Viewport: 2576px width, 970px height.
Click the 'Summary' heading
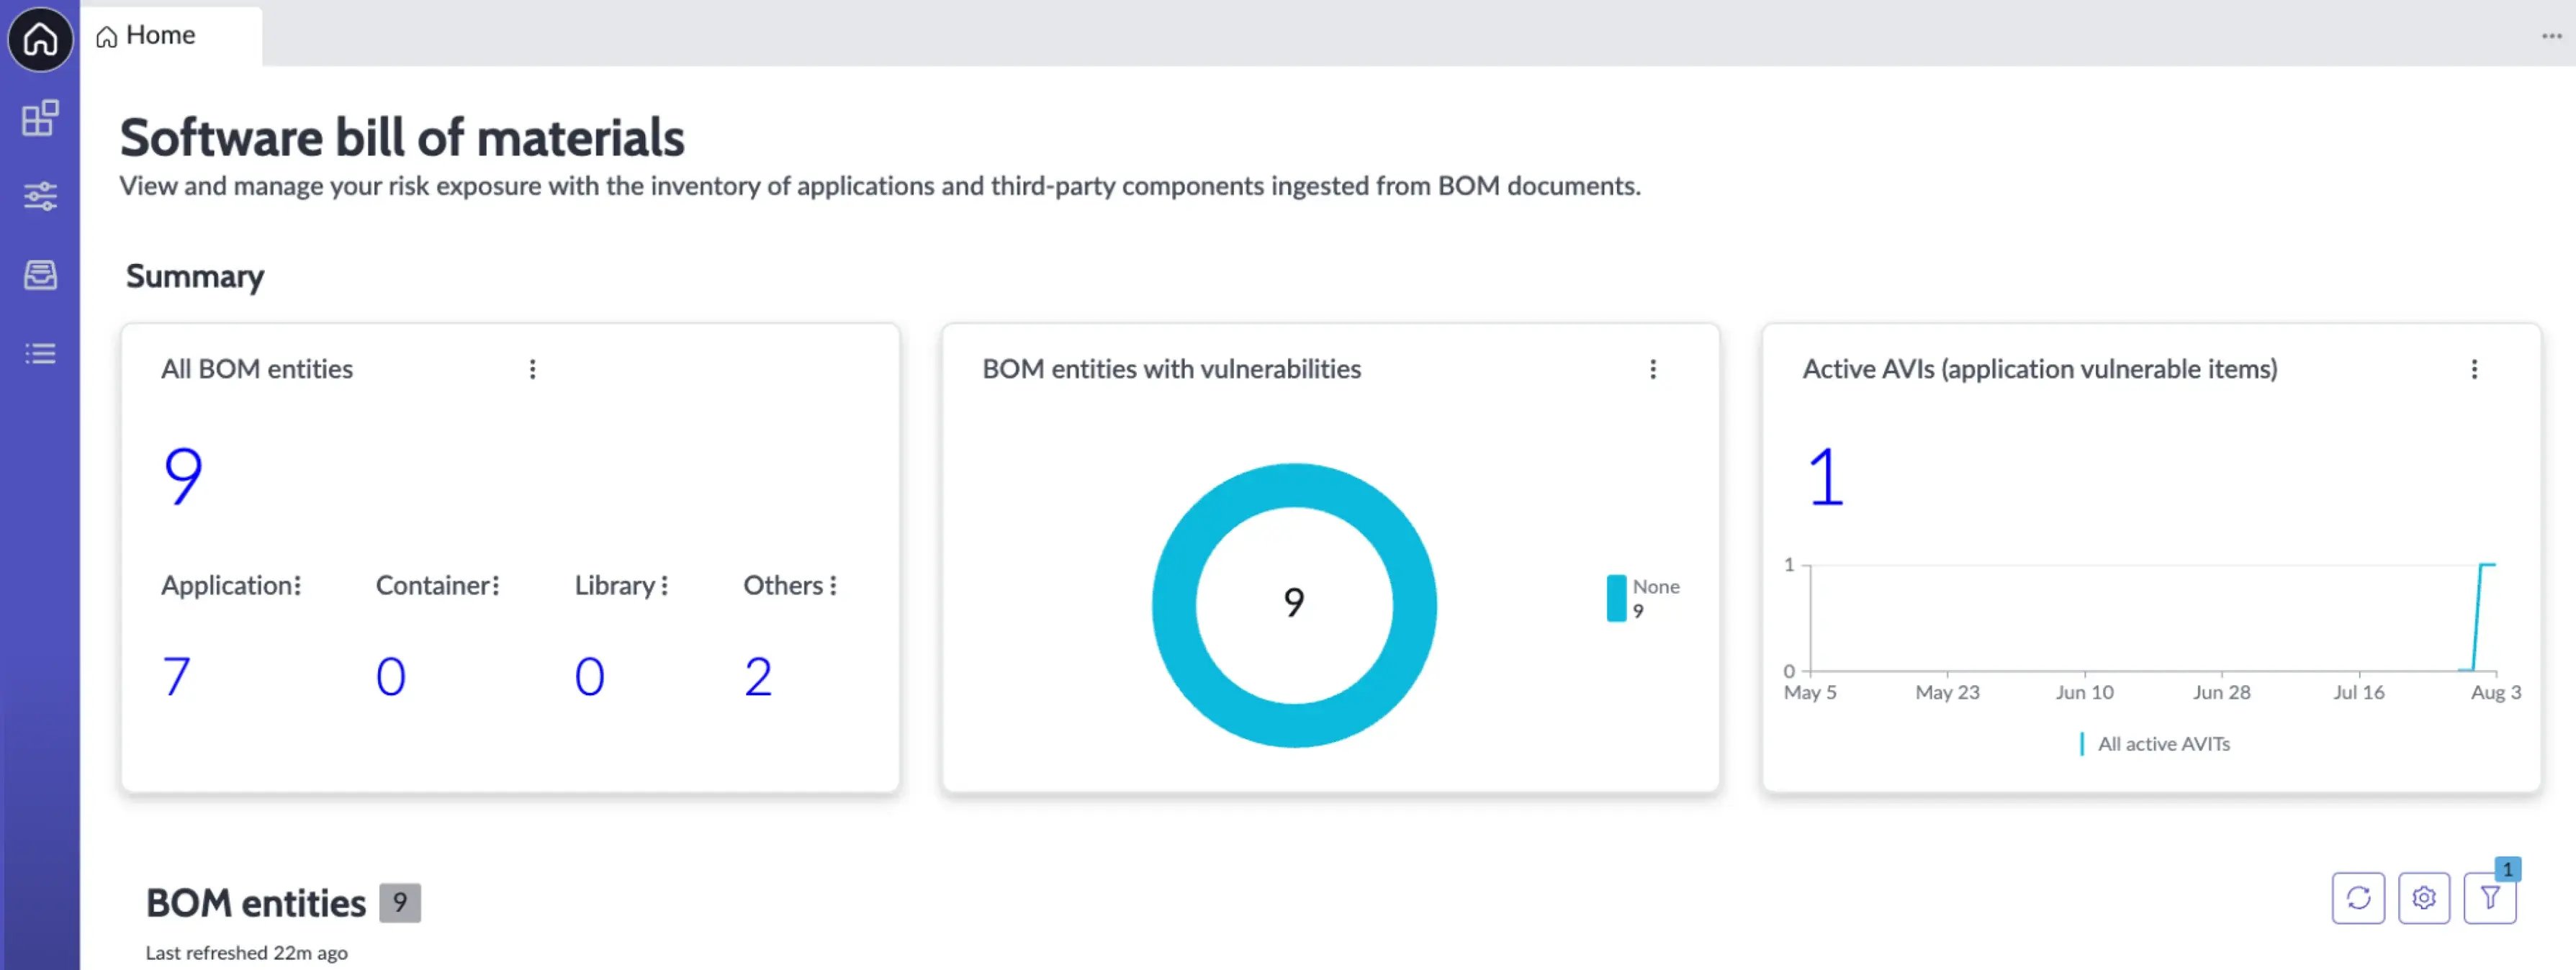(195, 276)
